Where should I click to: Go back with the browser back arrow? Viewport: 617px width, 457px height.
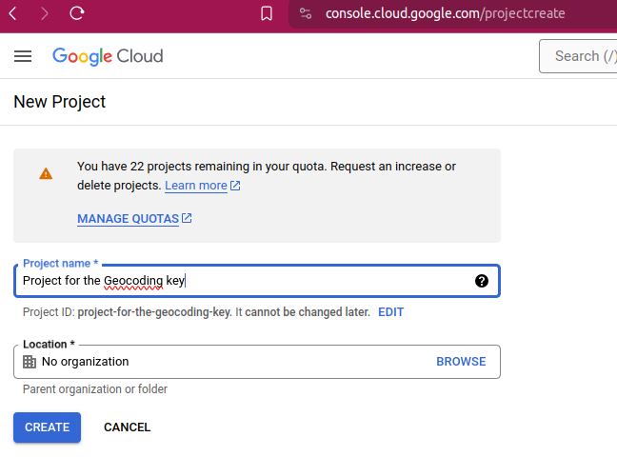coord(13,13)
